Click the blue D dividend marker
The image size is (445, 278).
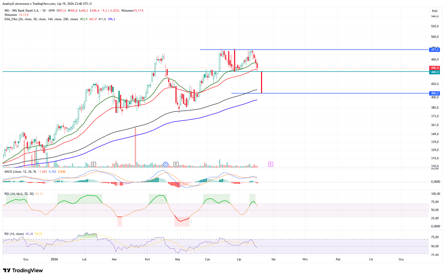pyautogui.click(x=166, y=164)
